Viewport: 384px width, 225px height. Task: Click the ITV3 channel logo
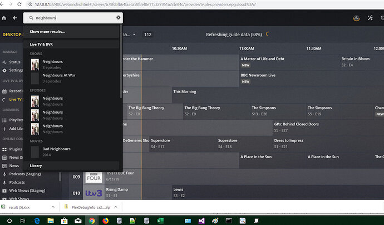[x=93, y=193]
